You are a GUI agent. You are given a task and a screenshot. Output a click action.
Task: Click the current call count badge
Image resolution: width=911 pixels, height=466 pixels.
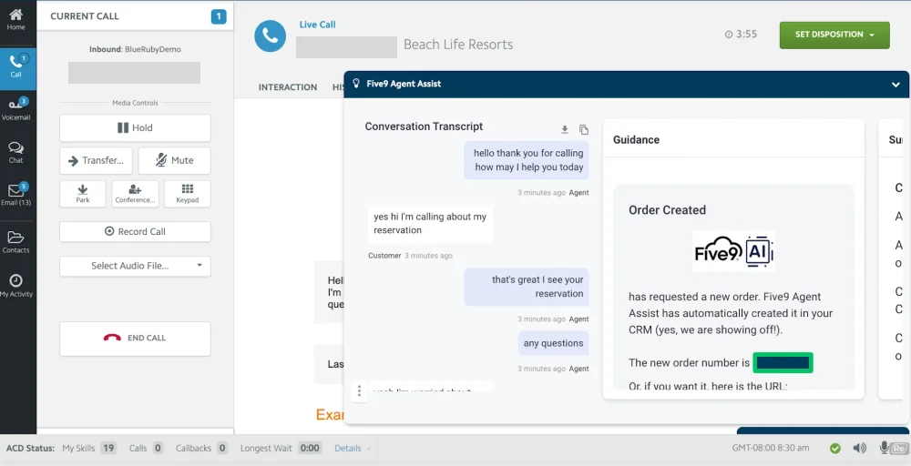[219, 16]
